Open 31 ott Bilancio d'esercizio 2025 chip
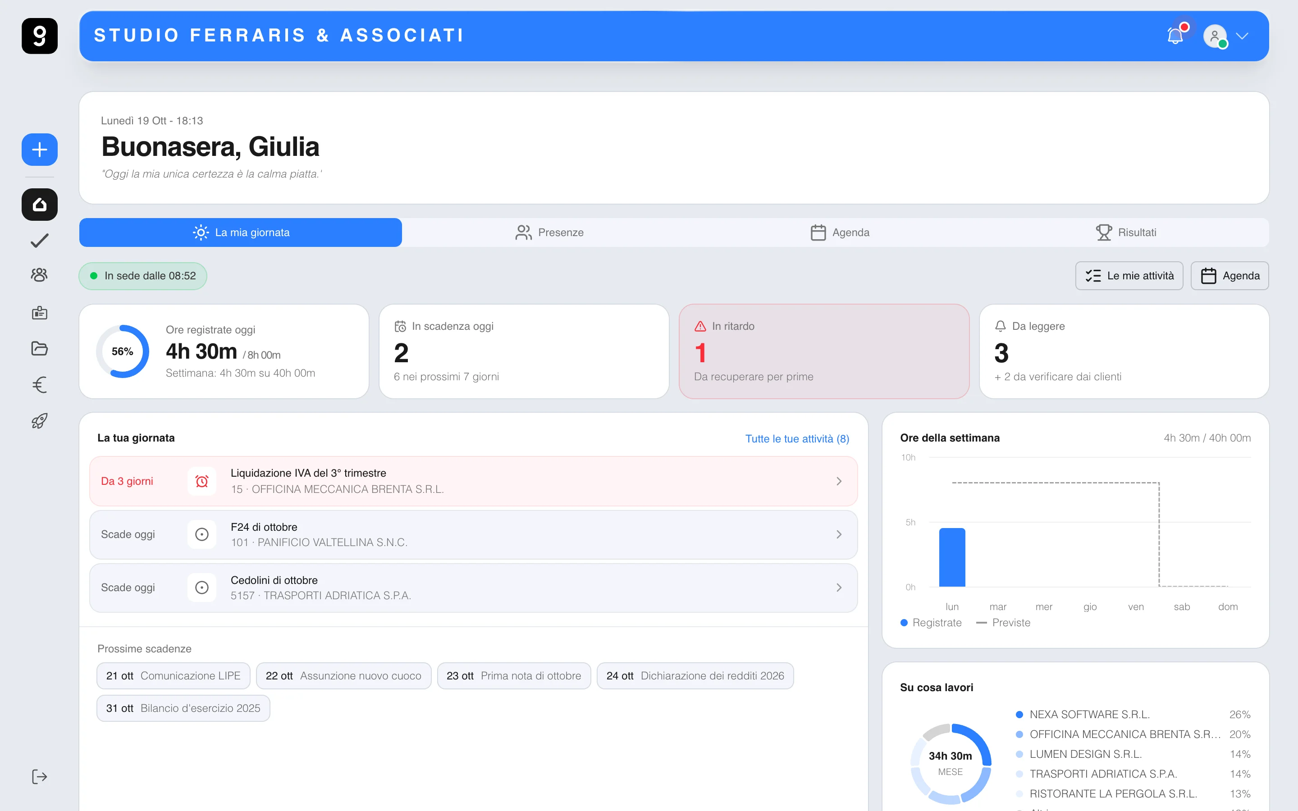The width and height of the screenshot is (1298, 811). (183, 708)
